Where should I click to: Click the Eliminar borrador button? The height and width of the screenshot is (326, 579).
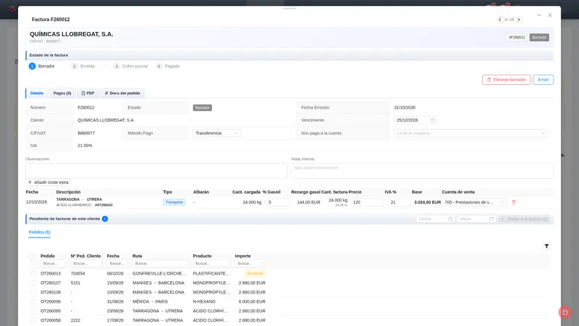tap(506, 80)
